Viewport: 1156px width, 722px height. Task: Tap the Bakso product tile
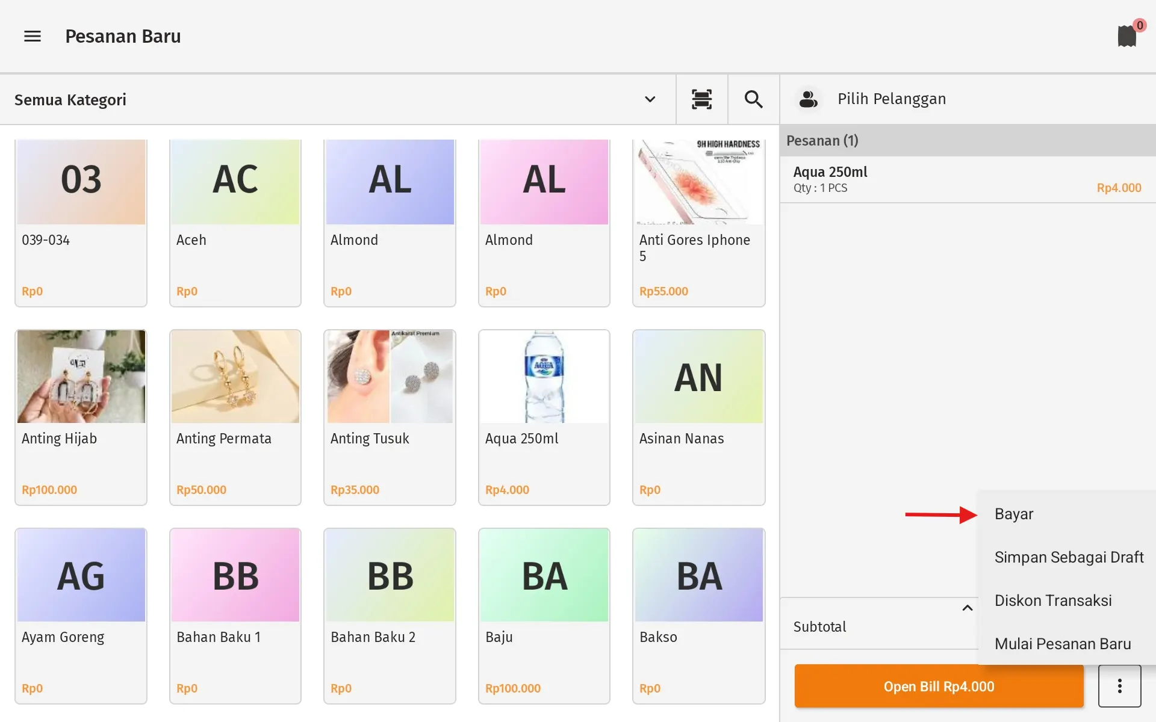pos(698,616)
